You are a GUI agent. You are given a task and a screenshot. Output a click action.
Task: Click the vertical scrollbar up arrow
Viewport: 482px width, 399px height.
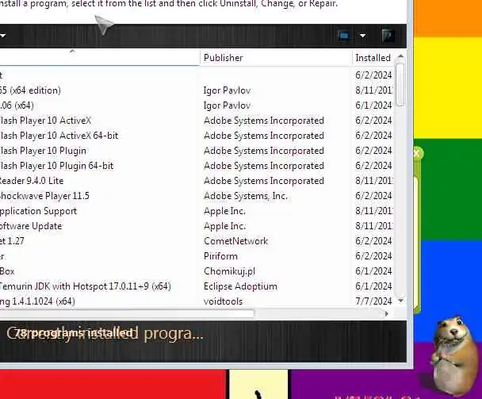pos(400,56)
